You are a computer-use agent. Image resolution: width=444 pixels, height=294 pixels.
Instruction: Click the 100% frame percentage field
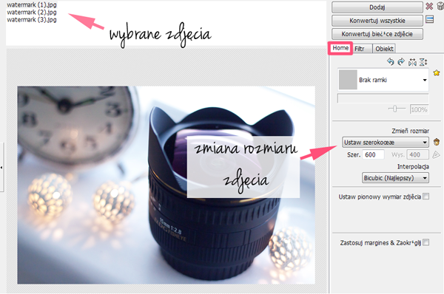(x=419, y=109)
